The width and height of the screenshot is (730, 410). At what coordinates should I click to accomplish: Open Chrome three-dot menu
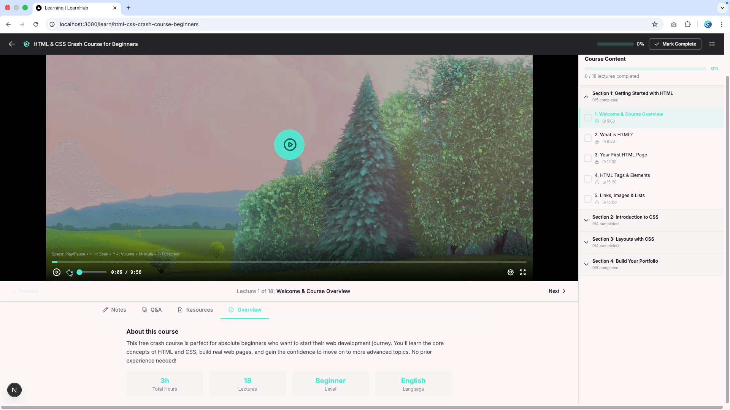pos(722,24)
